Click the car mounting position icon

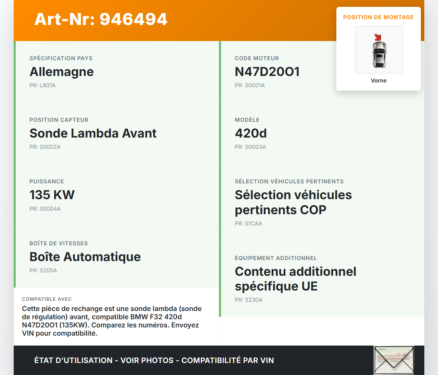point(379,54)
